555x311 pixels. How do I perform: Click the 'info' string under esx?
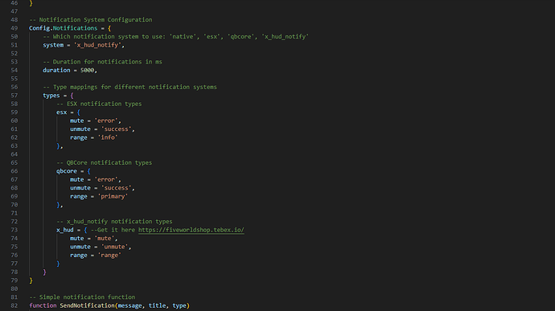[108, 137]
